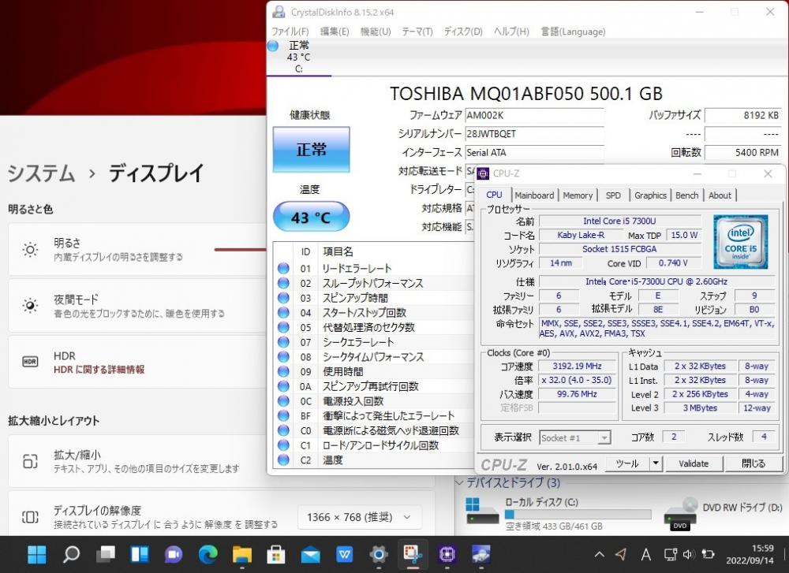Open the 編集(E) menu
Viewport: 789px width, 573px height.
(x=334, y=32)
